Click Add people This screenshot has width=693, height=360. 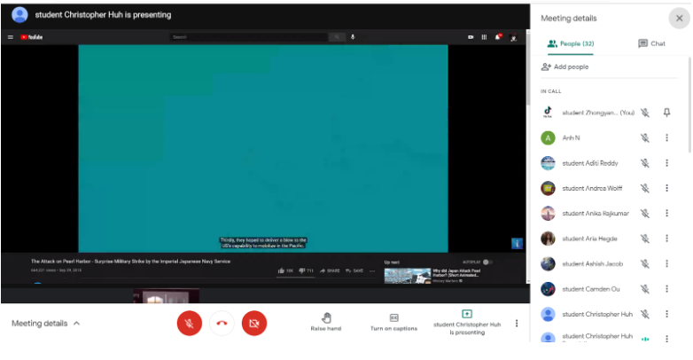coord(565,67)
